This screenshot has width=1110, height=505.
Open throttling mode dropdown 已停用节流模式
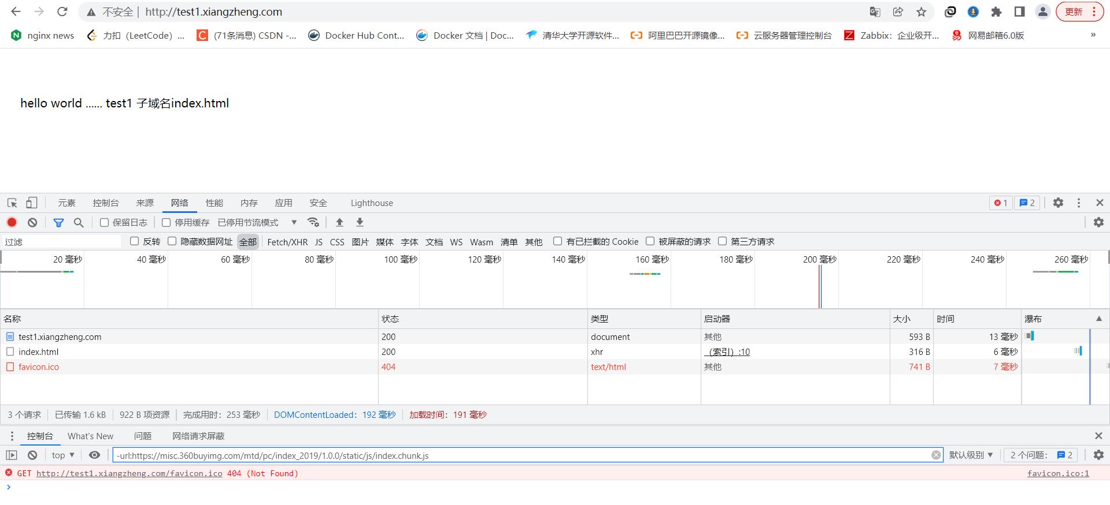coord(257,222)
